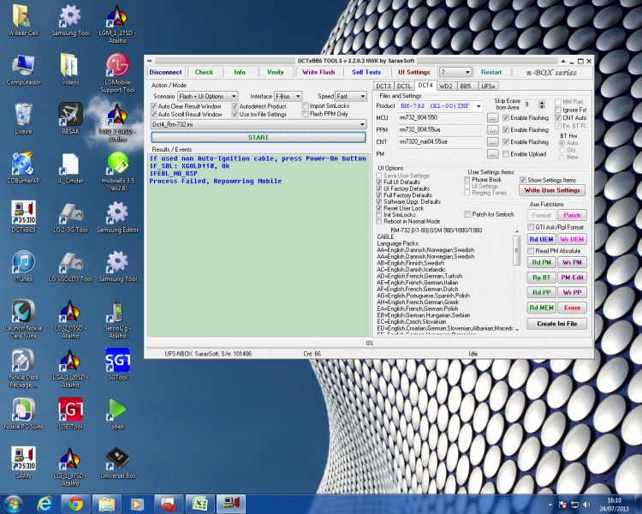642x514 pixels.
Task: Launch SGTool desktop icon
Action: (x=117, y=365)
